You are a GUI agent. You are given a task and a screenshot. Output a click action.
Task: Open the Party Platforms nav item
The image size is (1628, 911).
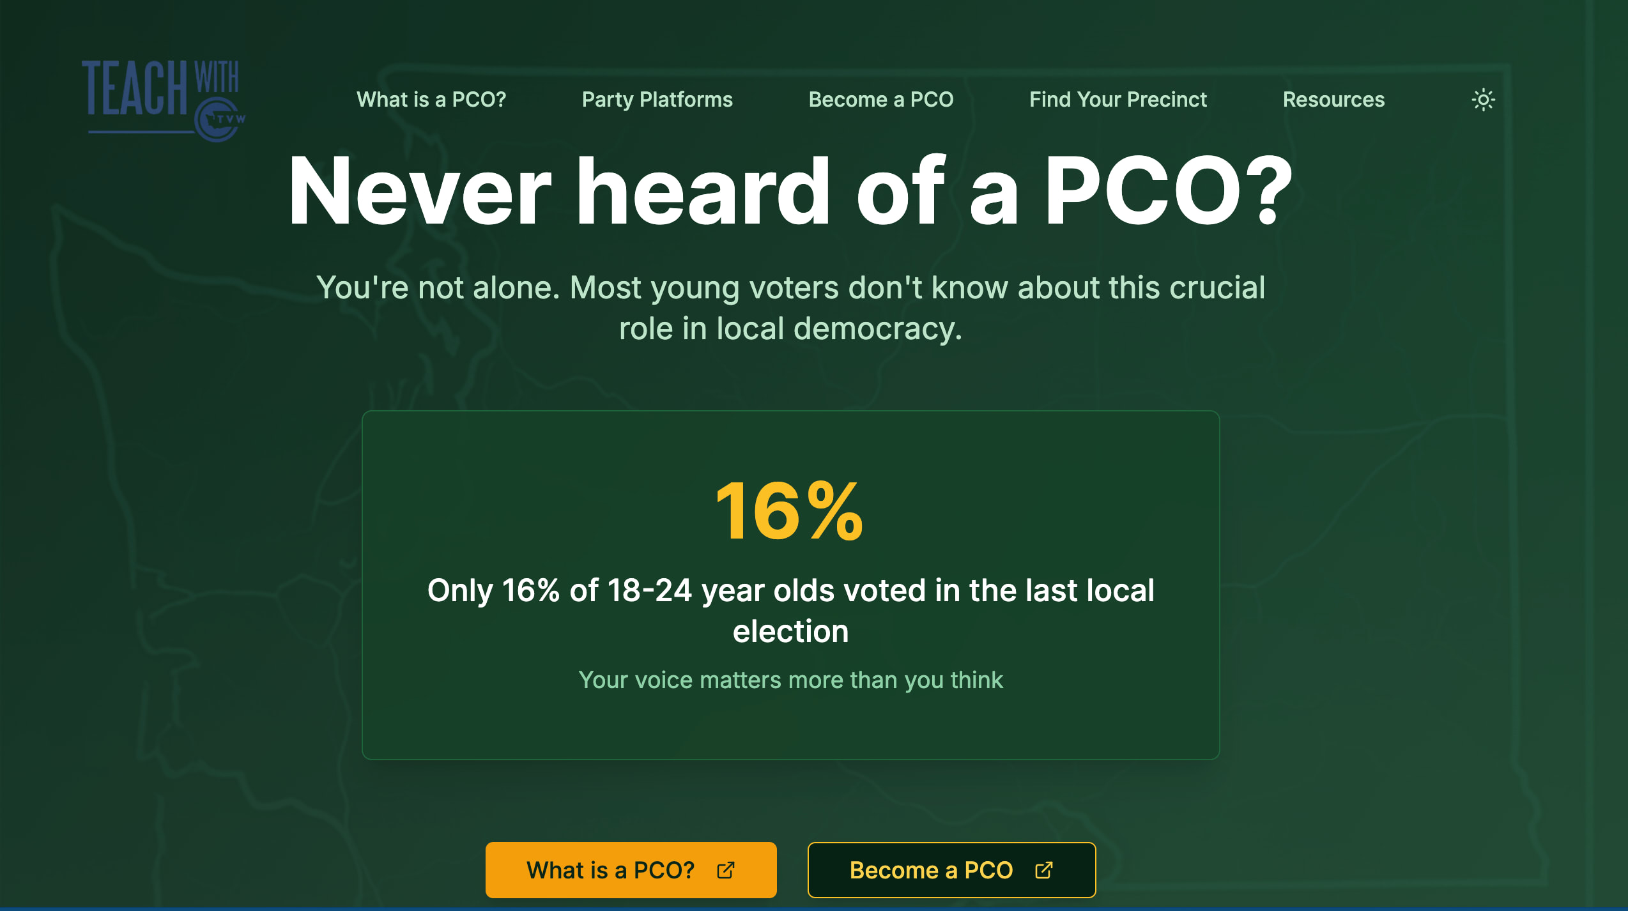pos(657,100)
